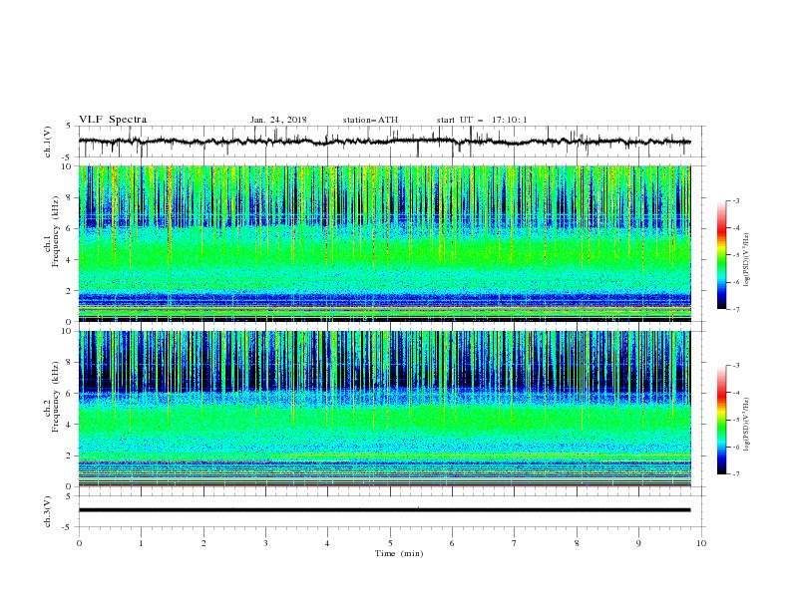Click the ch.1 spectrogram color bar
Screen dimensions: 790x610
point(721,255)
